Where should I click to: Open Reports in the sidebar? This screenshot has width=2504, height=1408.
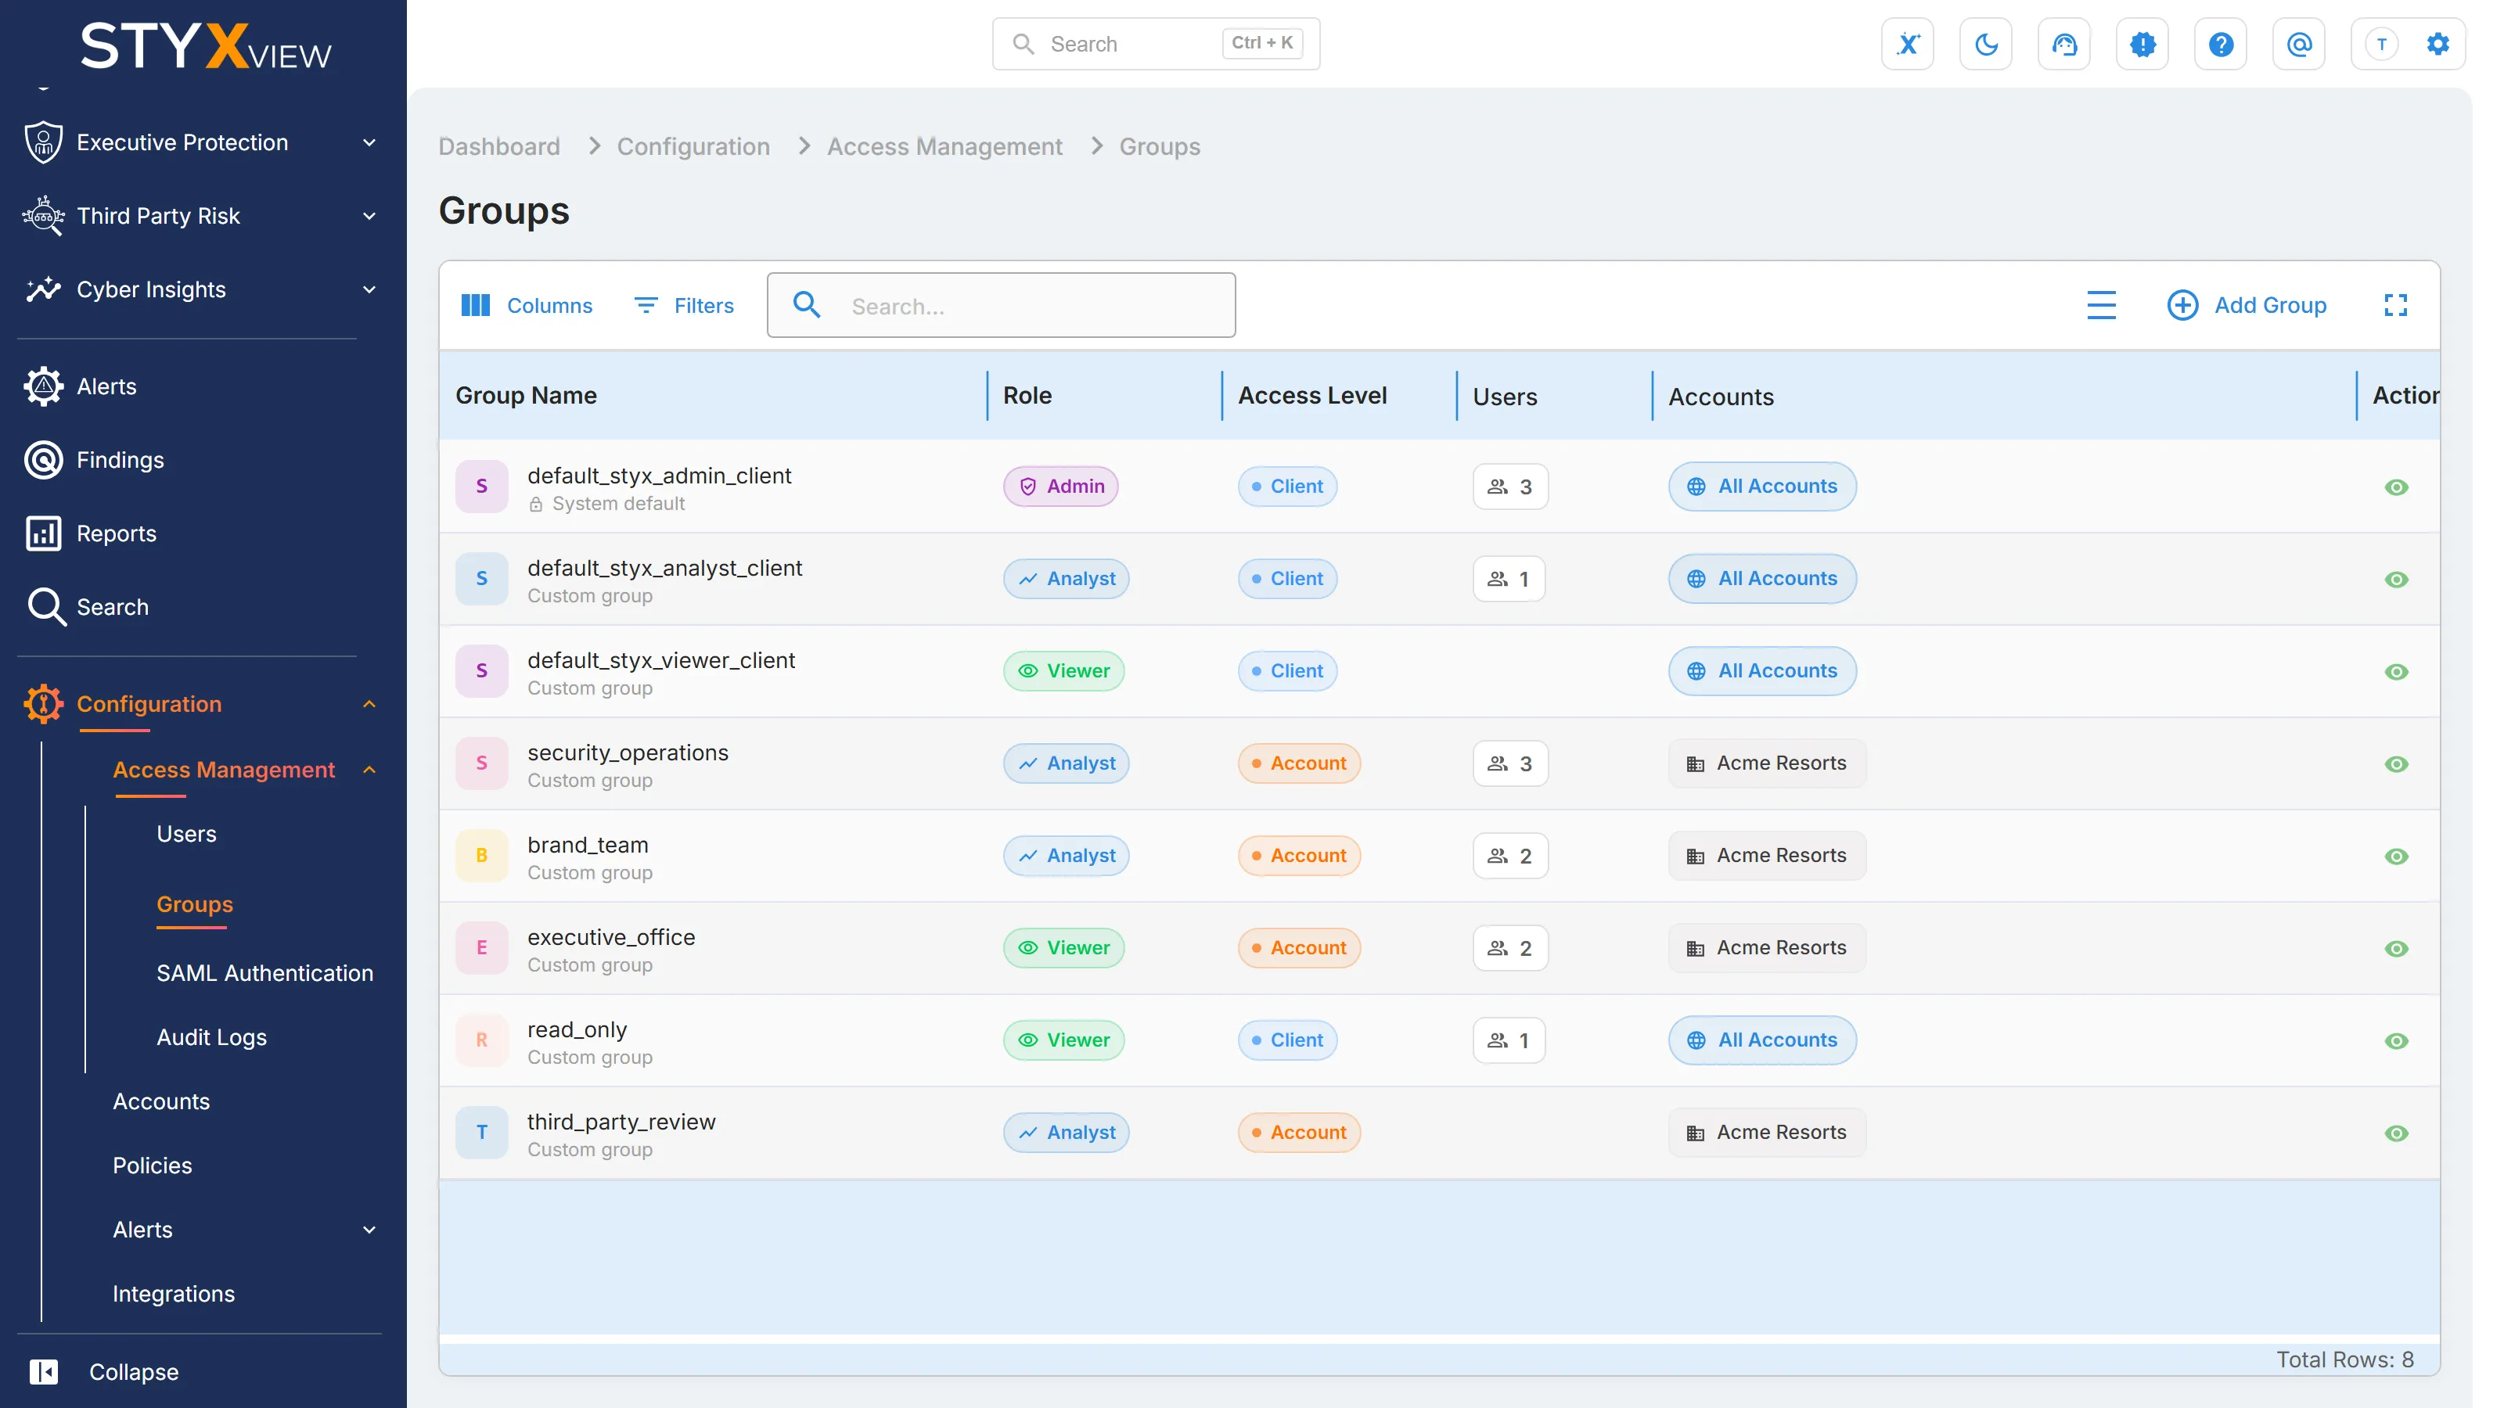click(117, 533)
